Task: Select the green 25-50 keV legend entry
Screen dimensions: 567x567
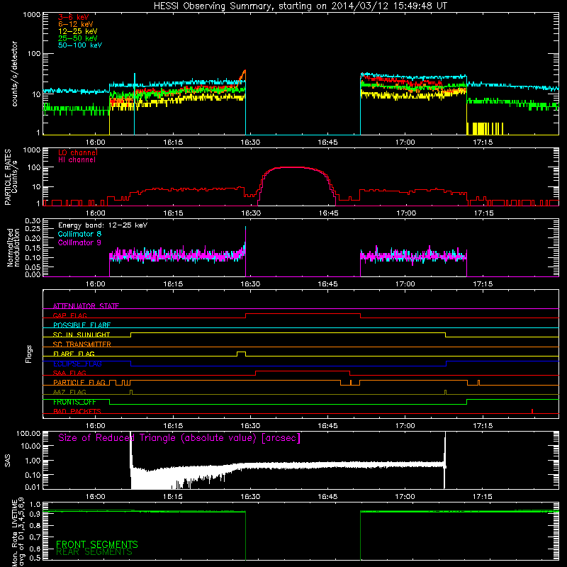Action: (78, 38)
